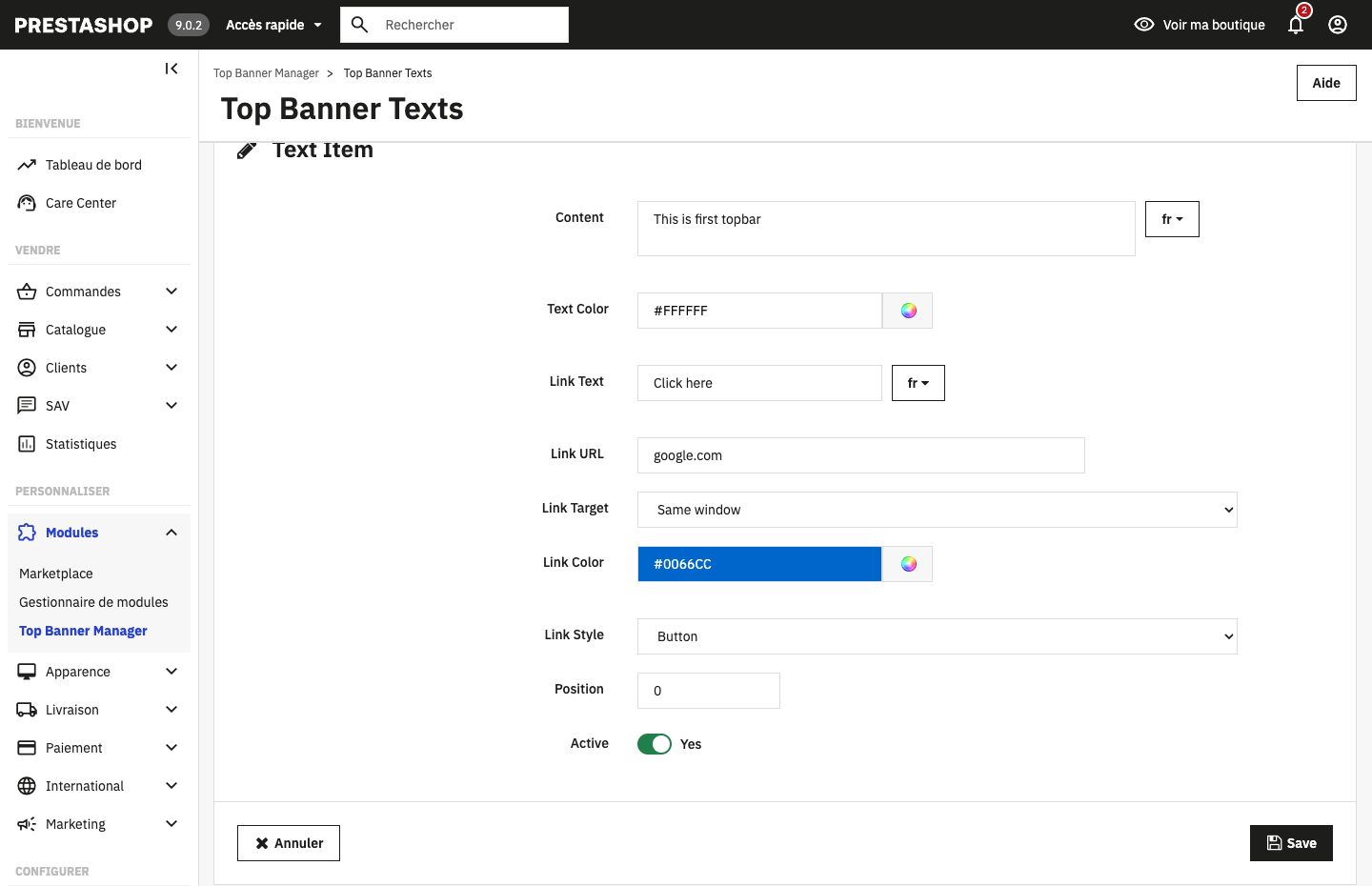1372x886 pixels.
Task: Click the Save button
Action: [x=1291, y=843]
